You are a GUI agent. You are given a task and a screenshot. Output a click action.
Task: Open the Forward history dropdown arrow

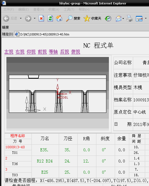point(35,18)
